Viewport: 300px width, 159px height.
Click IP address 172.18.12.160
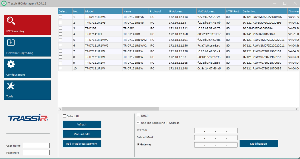178,34
